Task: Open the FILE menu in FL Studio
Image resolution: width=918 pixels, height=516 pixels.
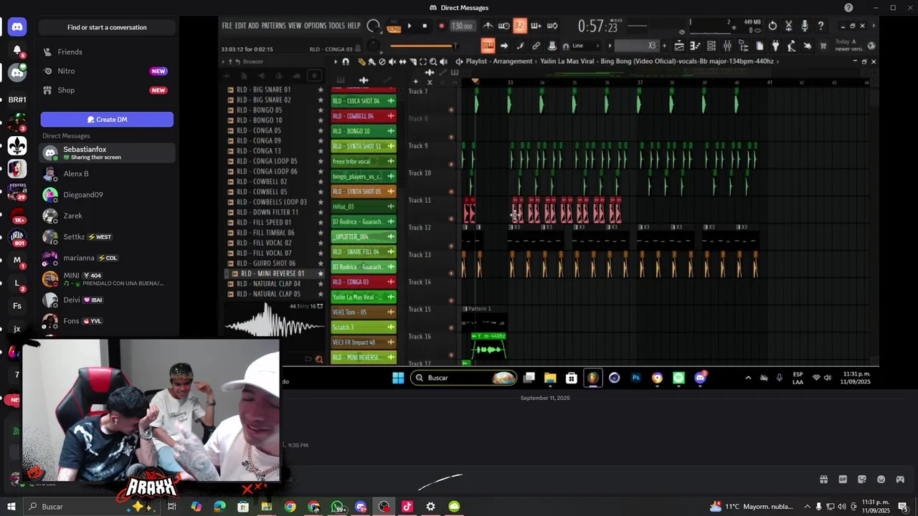Action: pos(227,26)
